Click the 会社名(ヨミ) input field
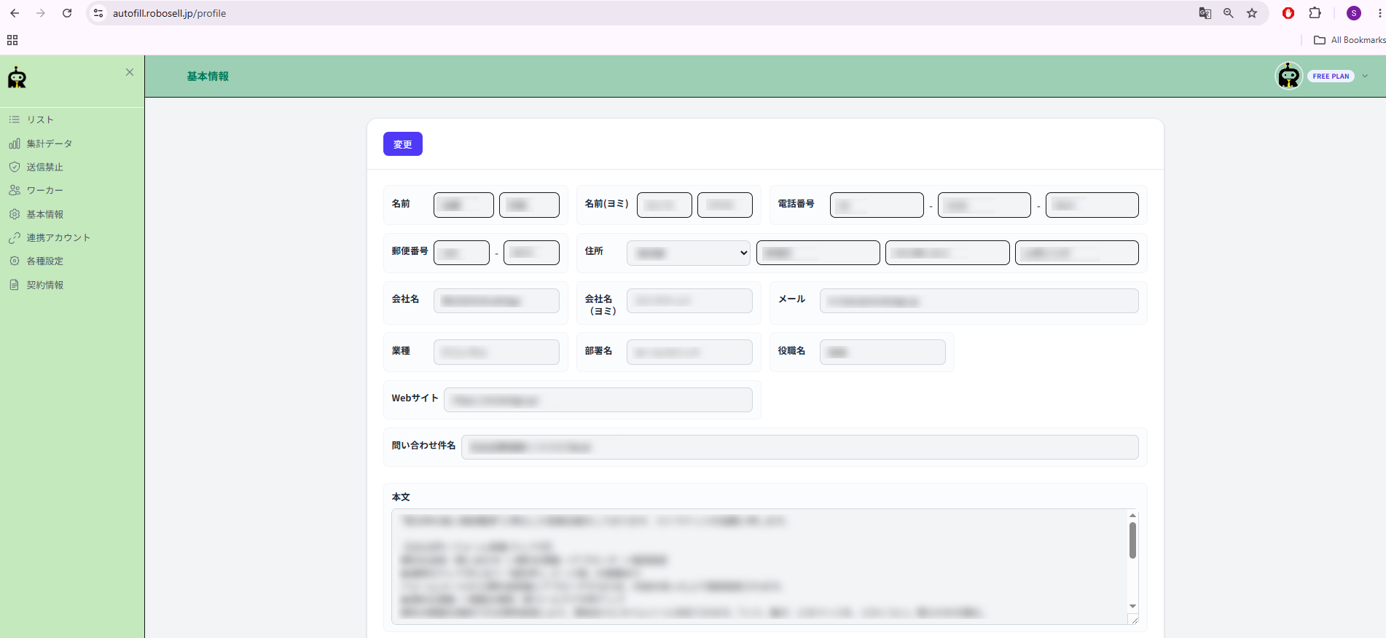 tap(689, 301)
